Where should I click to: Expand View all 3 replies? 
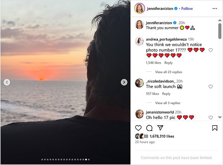click(x=167, y=103)
